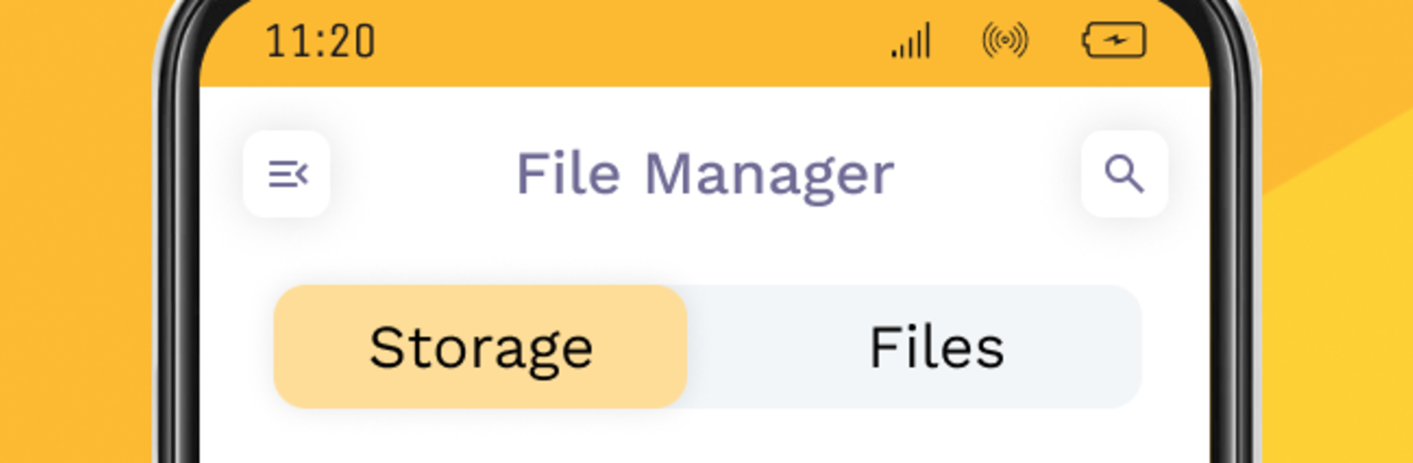Click the battery charging icon

pyautogui.click(x=1114, y=40)
